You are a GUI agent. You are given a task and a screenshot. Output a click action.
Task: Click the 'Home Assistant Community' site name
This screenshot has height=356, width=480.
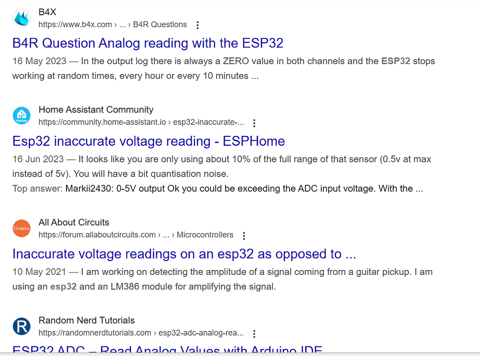pyautogui.click(x=96, y=110)
